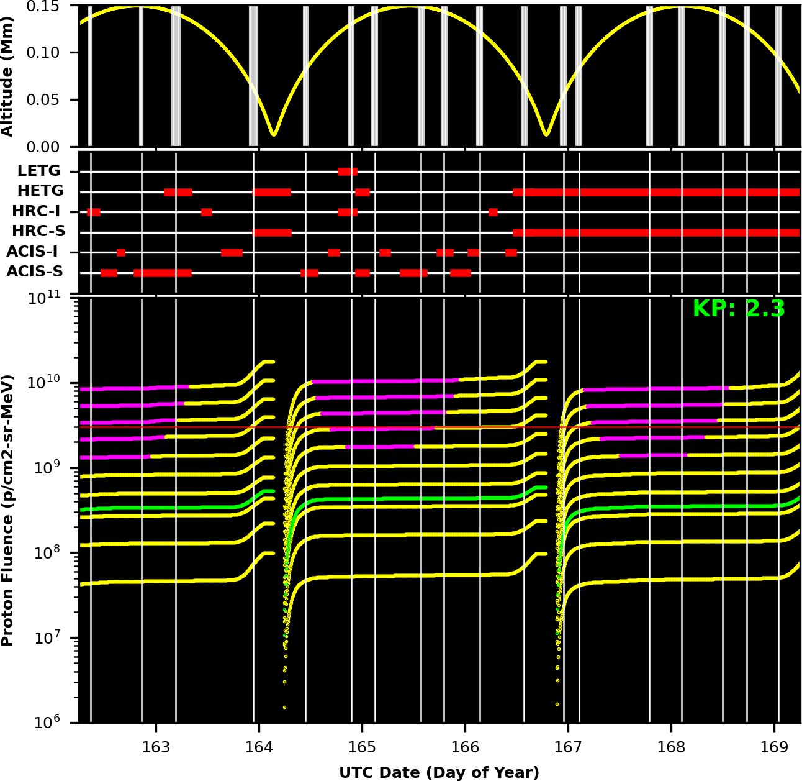This screenshot has width=802, height=781.
Task: Click the long red HETG bar after day 166
Action: (656, 192)
